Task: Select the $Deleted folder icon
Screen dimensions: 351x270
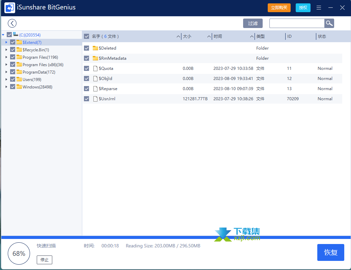Action: pyautogui.click(x=95, y=48)
